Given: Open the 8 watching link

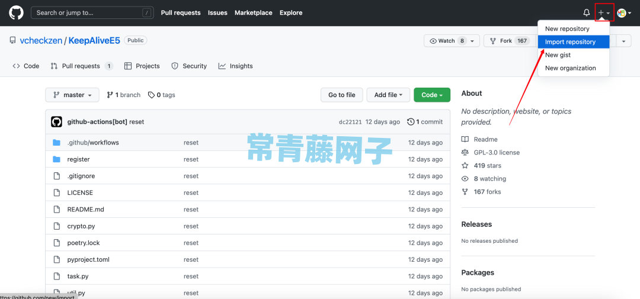Looking at the screenshot, I should [484, 179].
